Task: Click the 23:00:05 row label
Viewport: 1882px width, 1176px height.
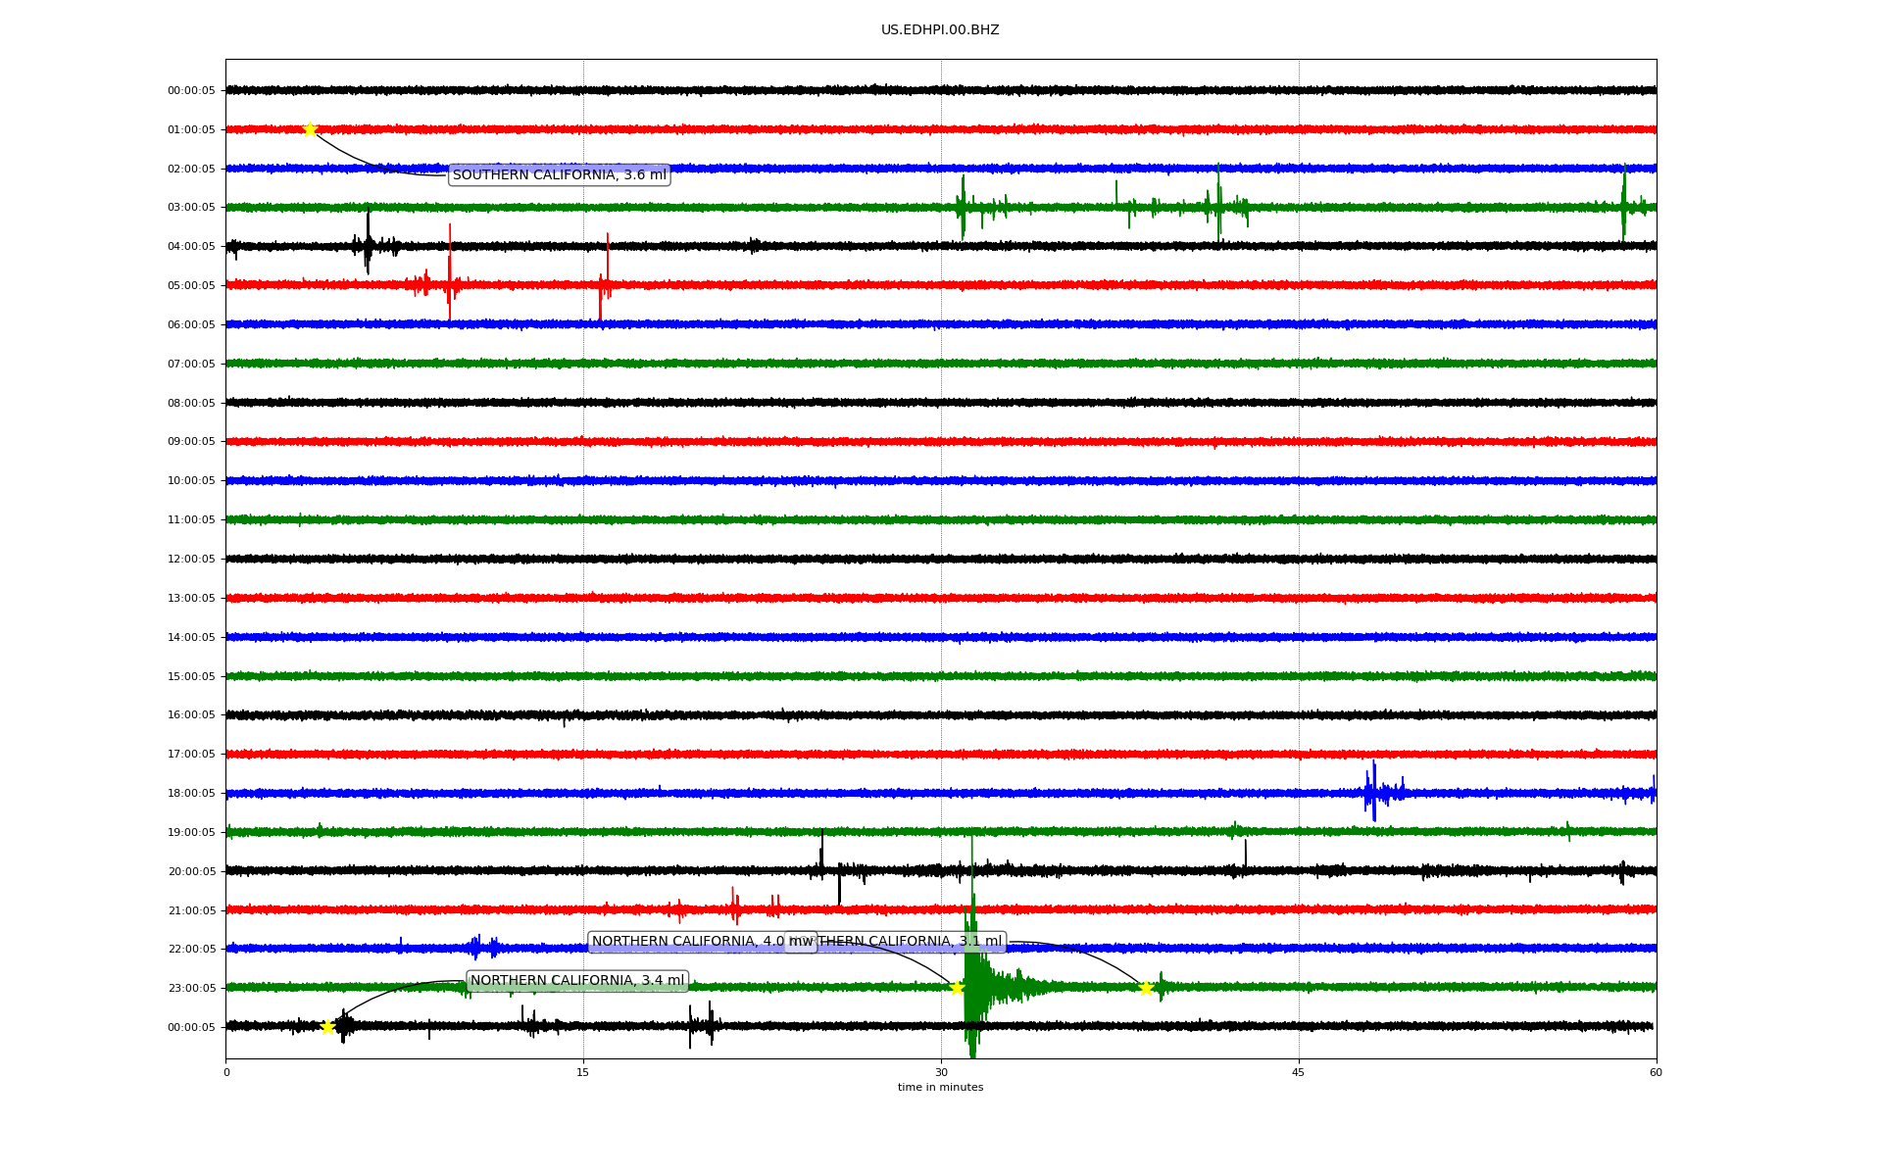Action: [191, 989]
